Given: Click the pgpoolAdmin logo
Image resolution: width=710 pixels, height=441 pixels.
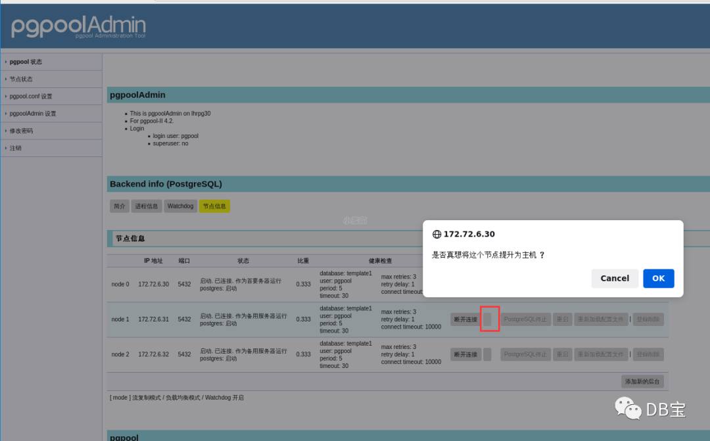Looking at the screenshot, I should 78,26.
